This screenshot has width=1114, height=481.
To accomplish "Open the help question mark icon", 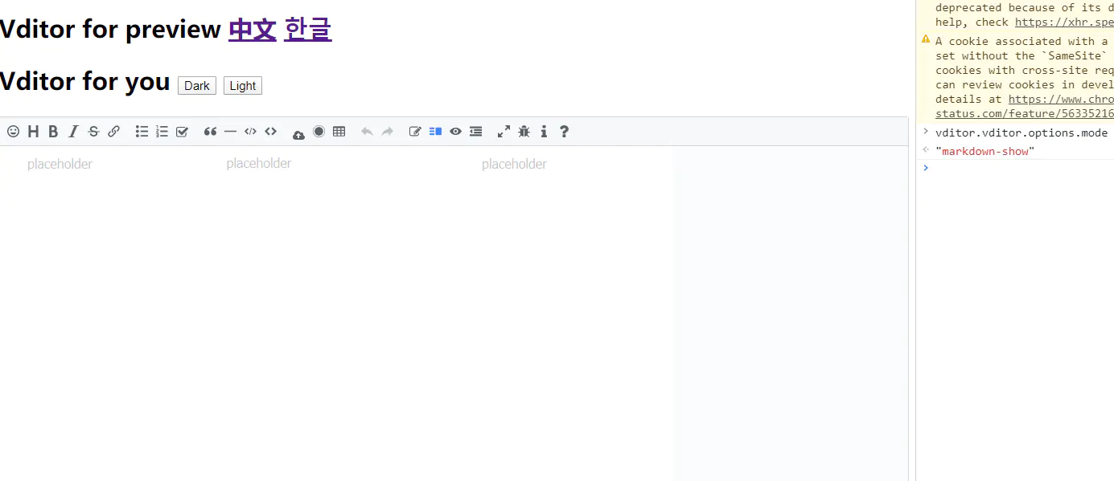I will (x=564, y=132).
